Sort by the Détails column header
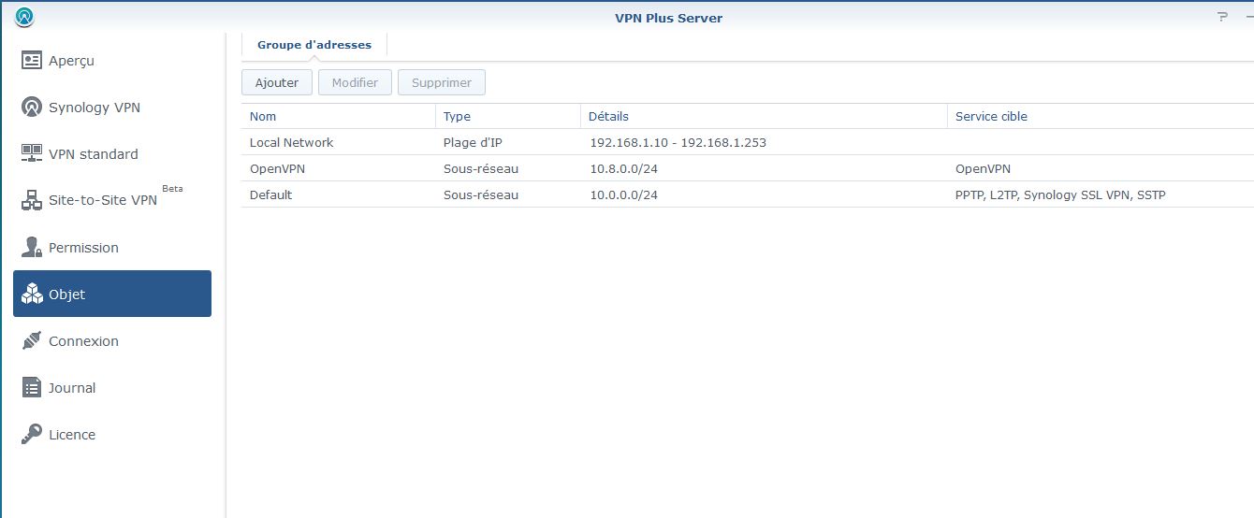The width and height of the screenshot is (1254, 518). pyautogui.click(x=764, y=116)
